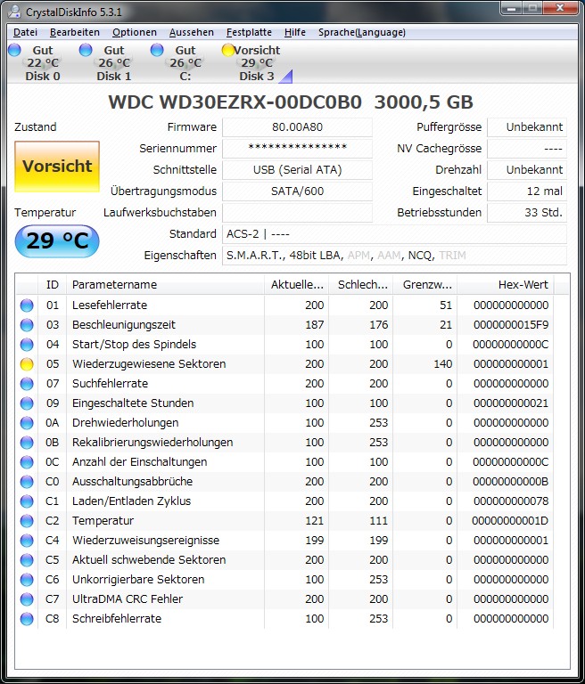The image size is (585, 684).
Task: Open the Hilfe menu
Action: coord(295,32)
